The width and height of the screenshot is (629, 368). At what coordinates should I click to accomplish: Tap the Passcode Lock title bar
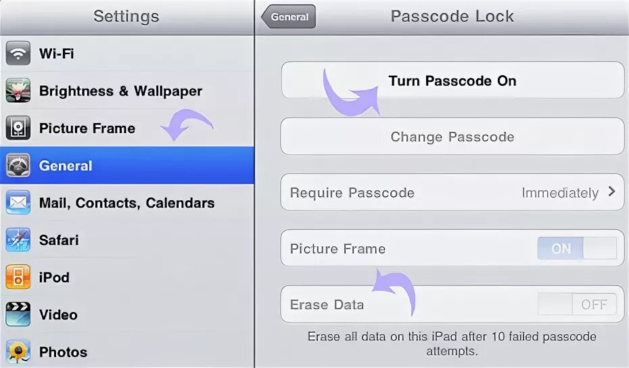tap(452, 17)
